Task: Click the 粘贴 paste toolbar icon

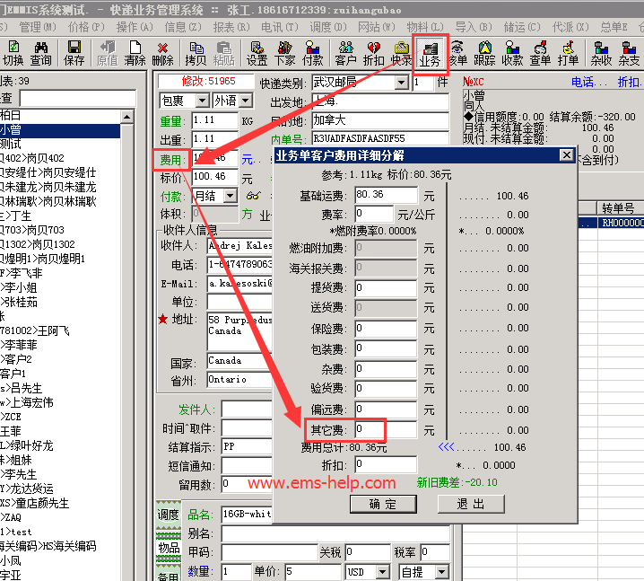Action: click(x=224, y=54)
